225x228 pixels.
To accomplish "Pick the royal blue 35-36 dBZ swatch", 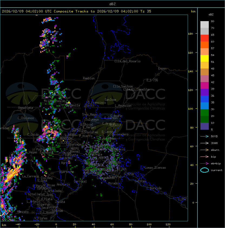I will click(x=204, y=99).
